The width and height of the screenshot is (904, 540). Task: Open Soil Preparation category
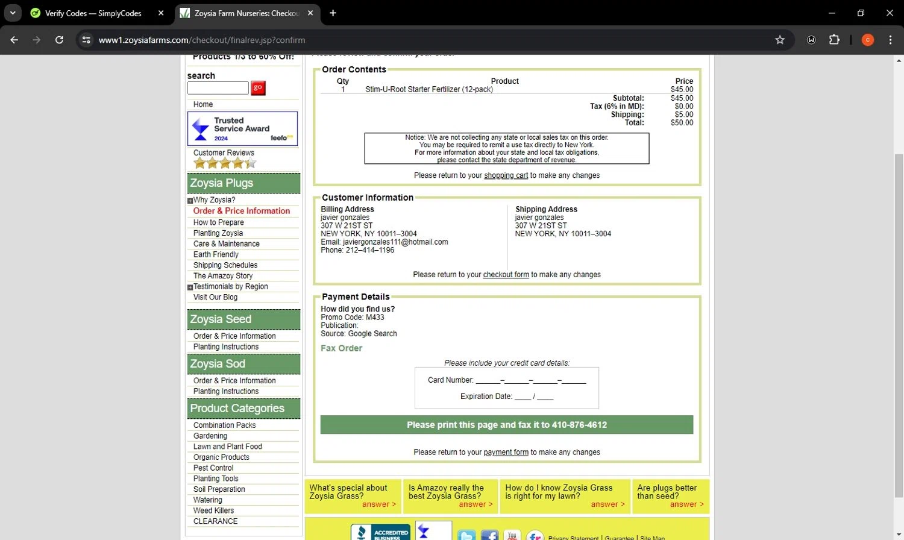(x=219, y=489)
